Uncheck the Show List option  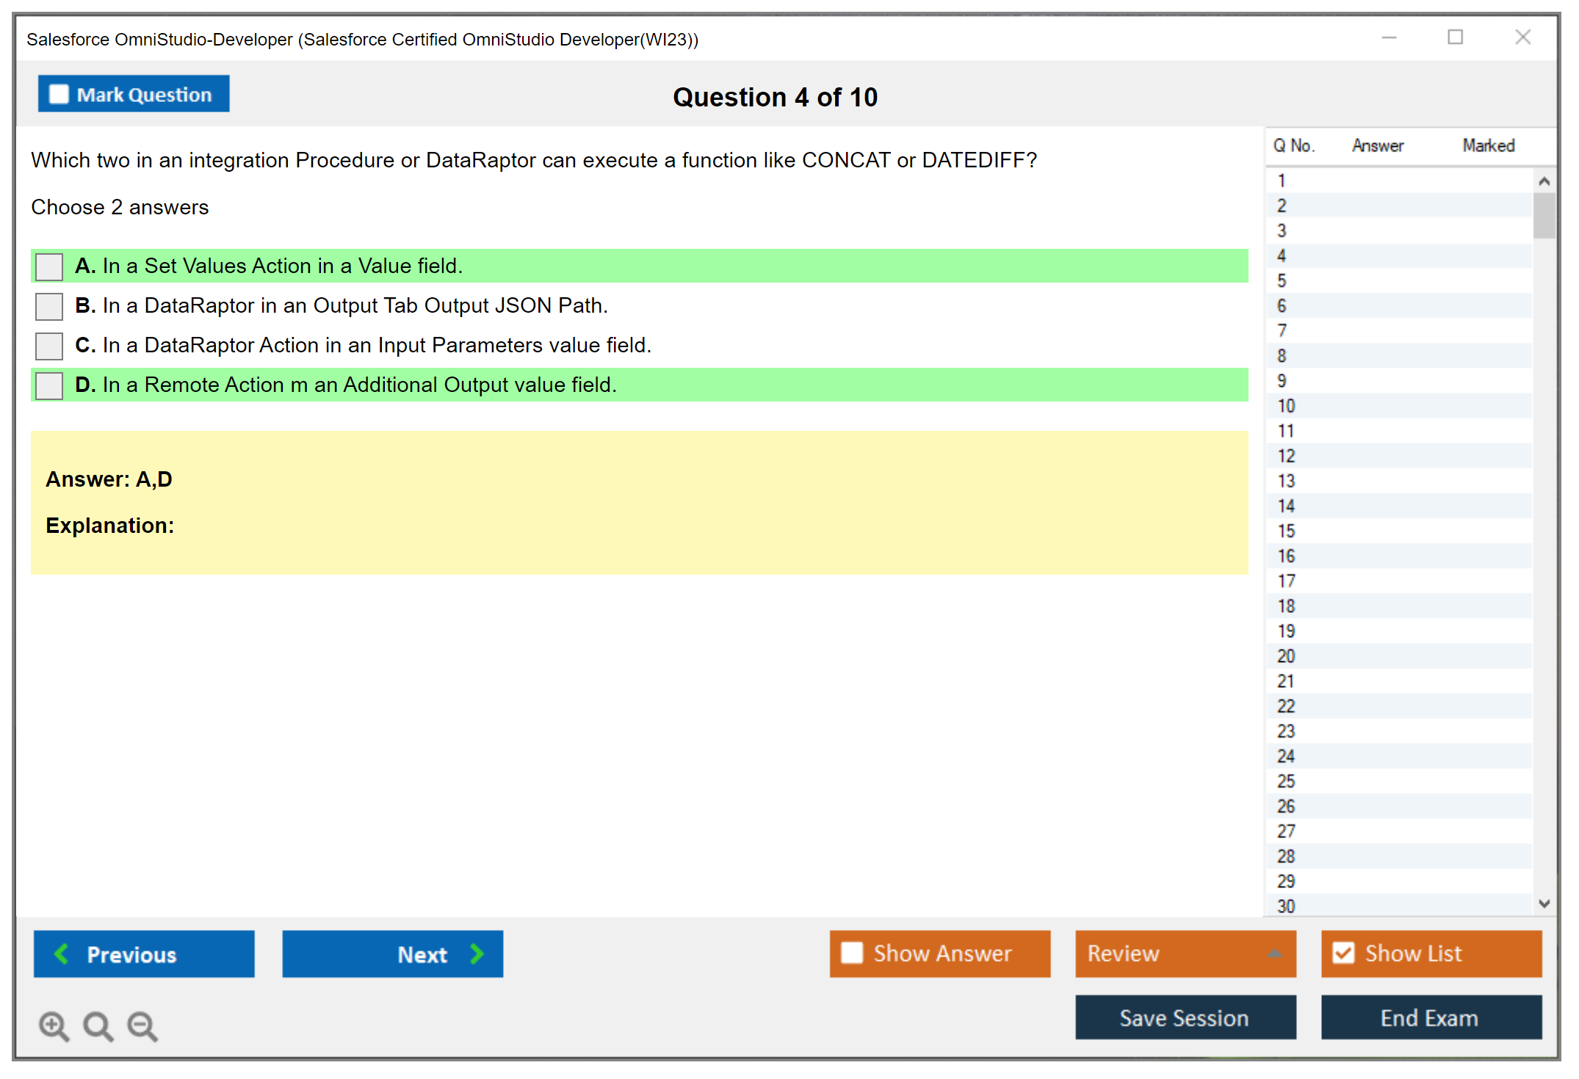click(1344, 953)
